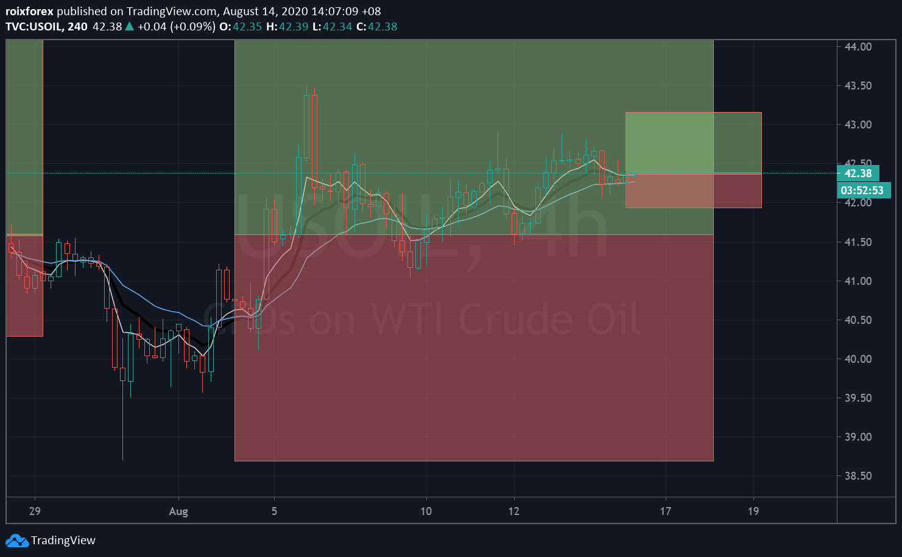Click the 39.00 price axis label
902x557 pixels.
tap(858, 437)
